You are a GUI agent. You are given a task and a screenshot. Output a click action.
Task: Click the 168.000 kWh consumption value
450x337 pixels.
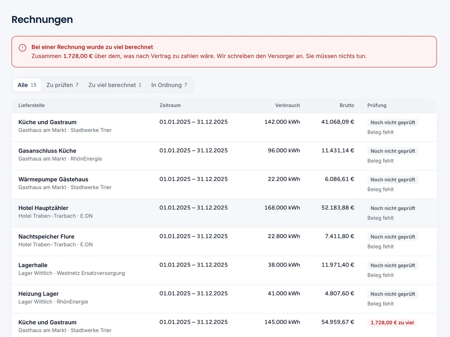point(282,208)
